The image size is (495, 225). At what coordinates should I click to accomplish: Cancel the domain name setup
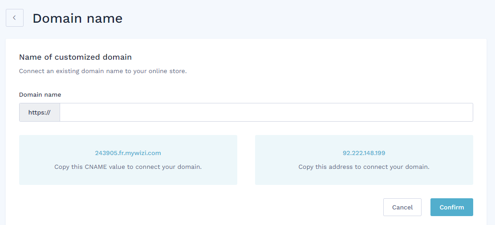(x=402, y=207)
